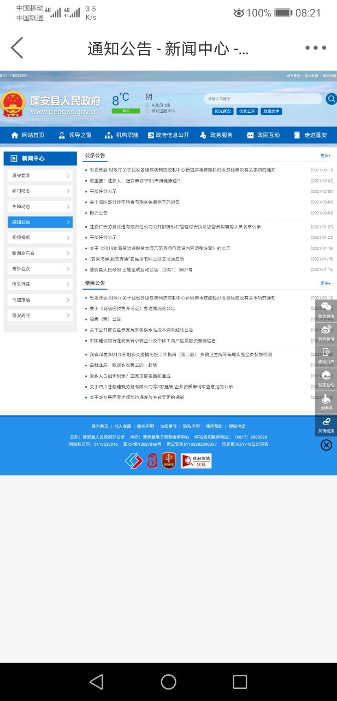Open 走进蓬安 in navigation bar
The image size is (337, 701).
tap(310, 135)
